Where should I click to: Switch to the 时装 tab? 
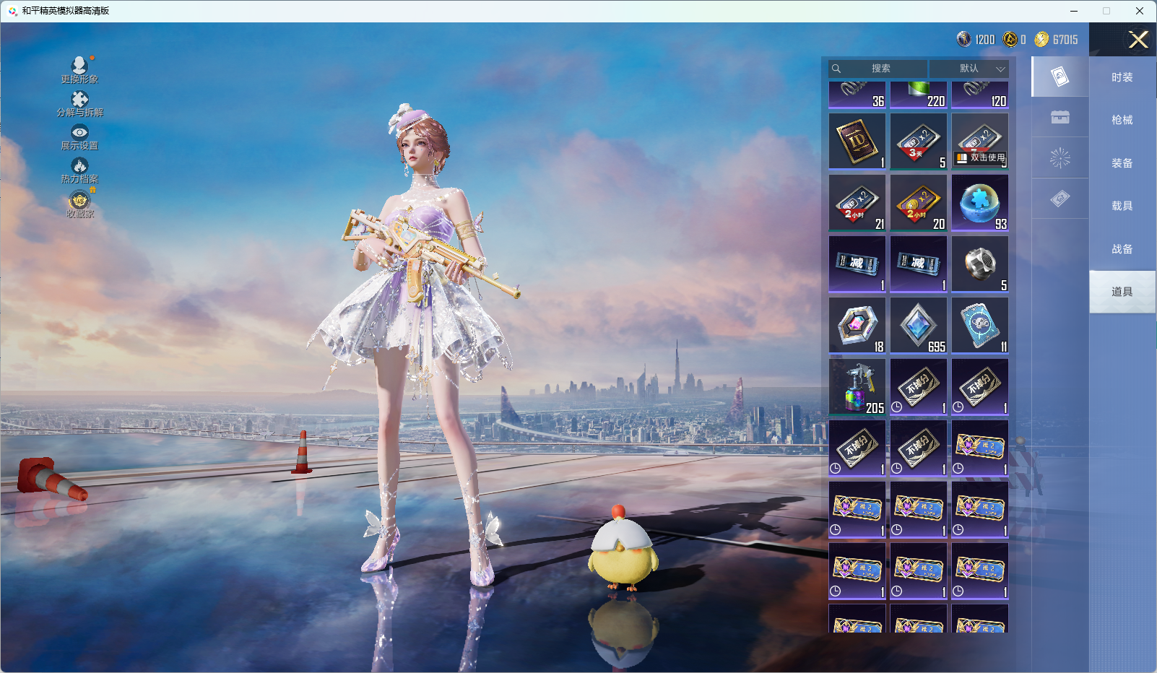[1122, 77]
